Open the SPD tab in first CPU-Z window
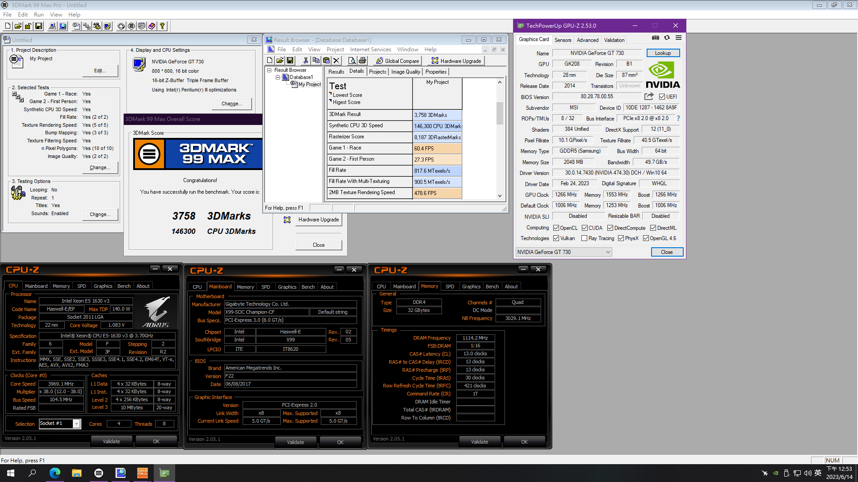This screenshot has height=482, width=858. coord(81,286)
